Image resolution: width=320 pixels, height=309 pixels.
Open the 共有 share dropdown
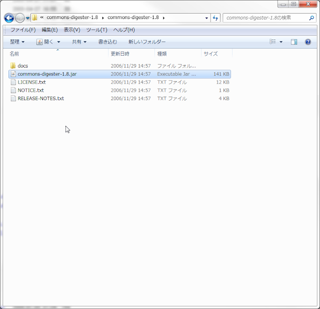[79, 42]
